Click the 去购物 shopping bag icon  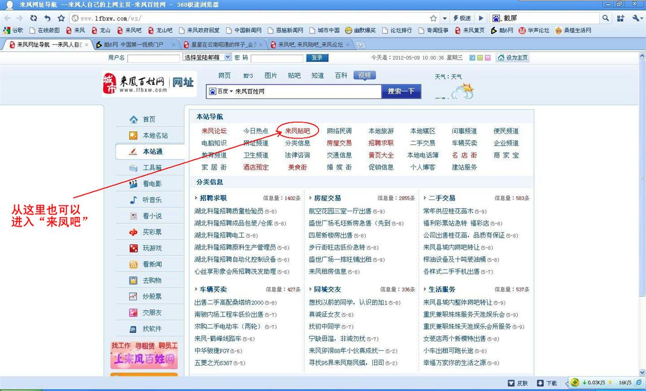pos(133,281)
